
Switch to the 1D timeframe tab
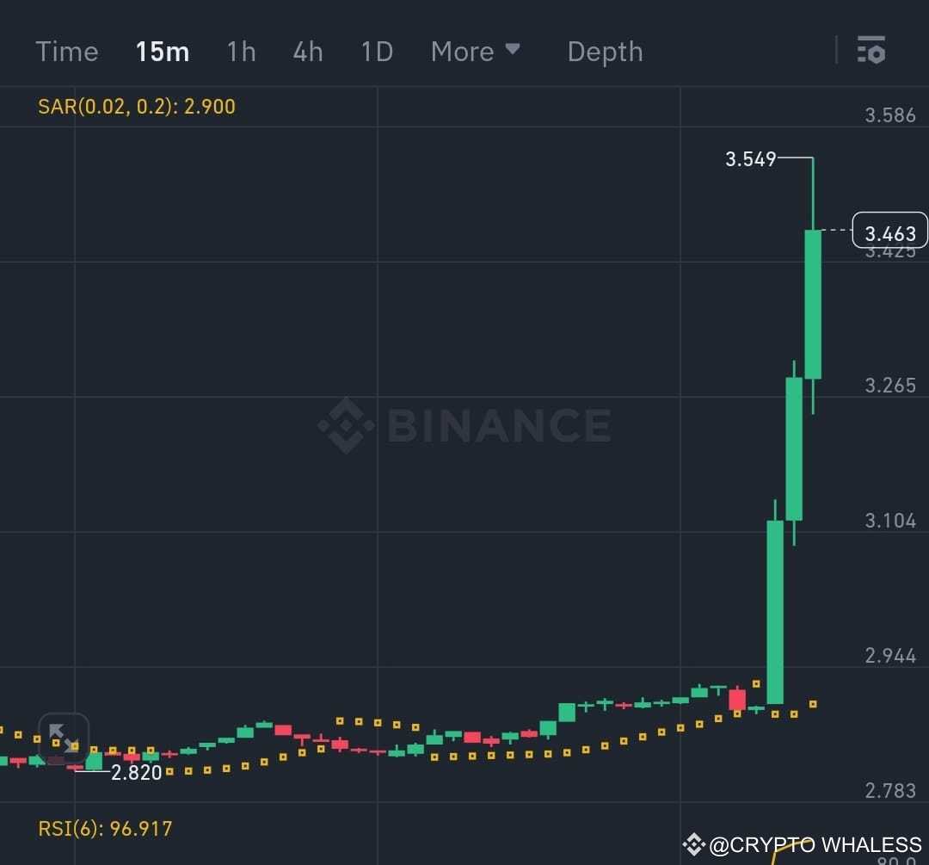pos(376,51)
